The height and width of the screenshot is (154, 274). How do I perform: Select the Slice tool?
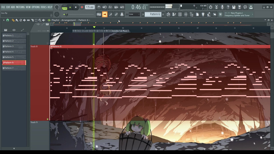coord(32,20)
